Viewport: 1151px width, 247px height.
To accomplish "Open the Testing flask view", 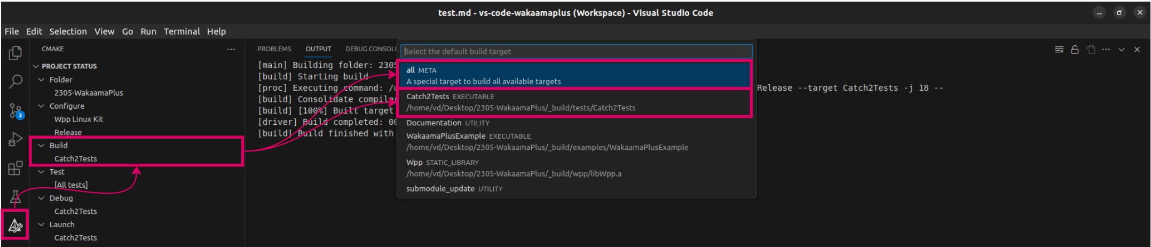I will click(x=15, y=198).
